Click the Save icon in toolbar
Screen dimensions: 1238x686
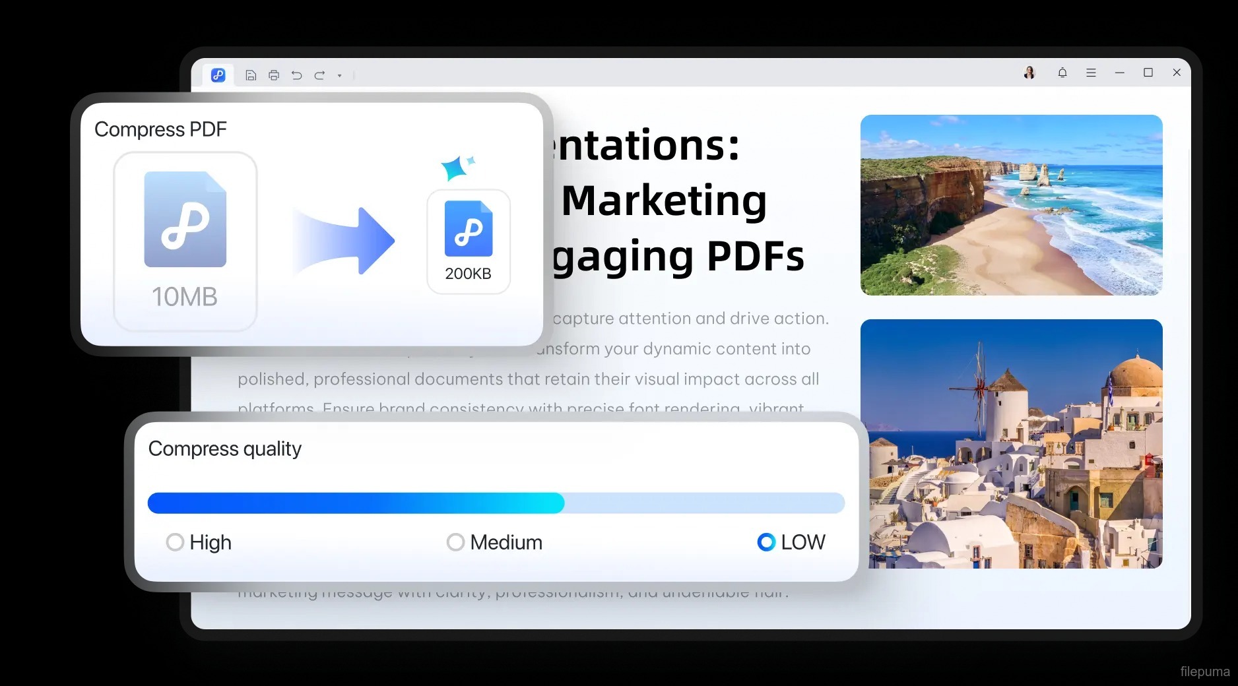coord(251,75)
